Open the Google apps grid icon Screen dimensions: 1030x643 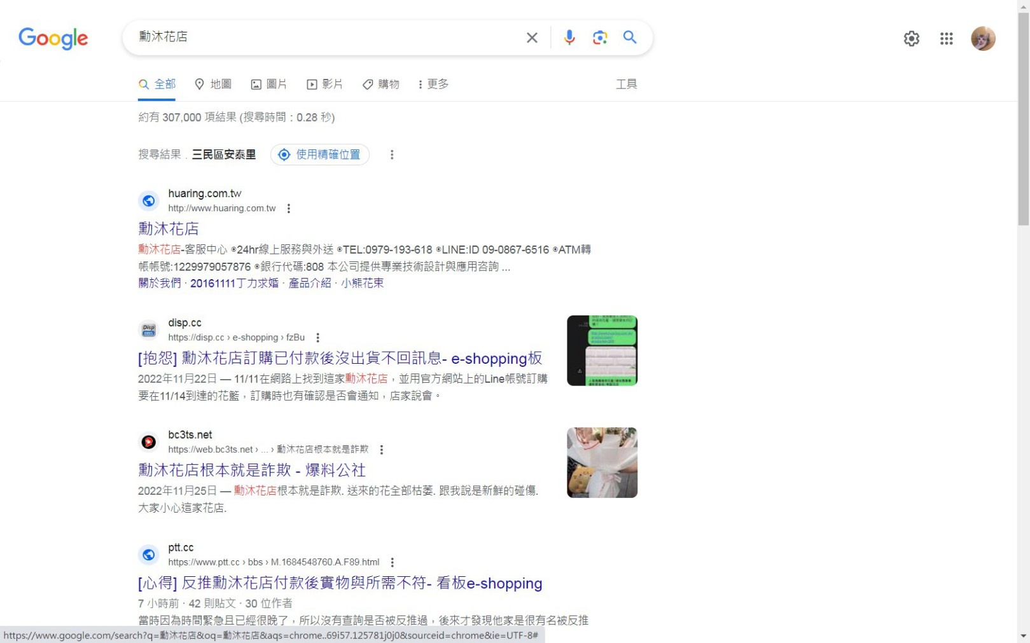946,39
